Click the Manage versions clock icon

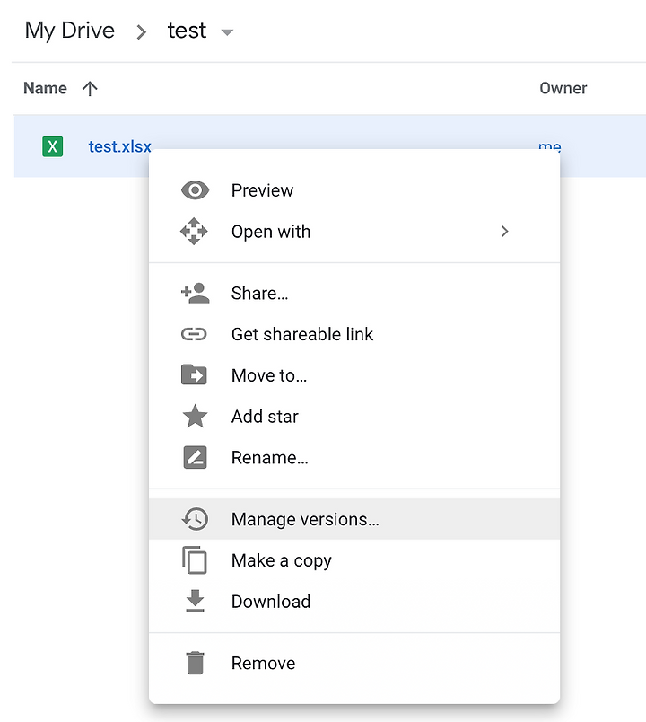(x=195, y=519)
